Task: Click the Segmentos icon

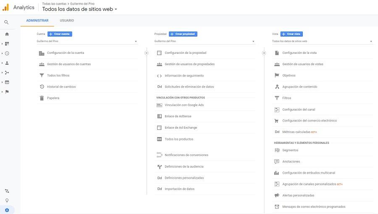Action: pos(277,150)
